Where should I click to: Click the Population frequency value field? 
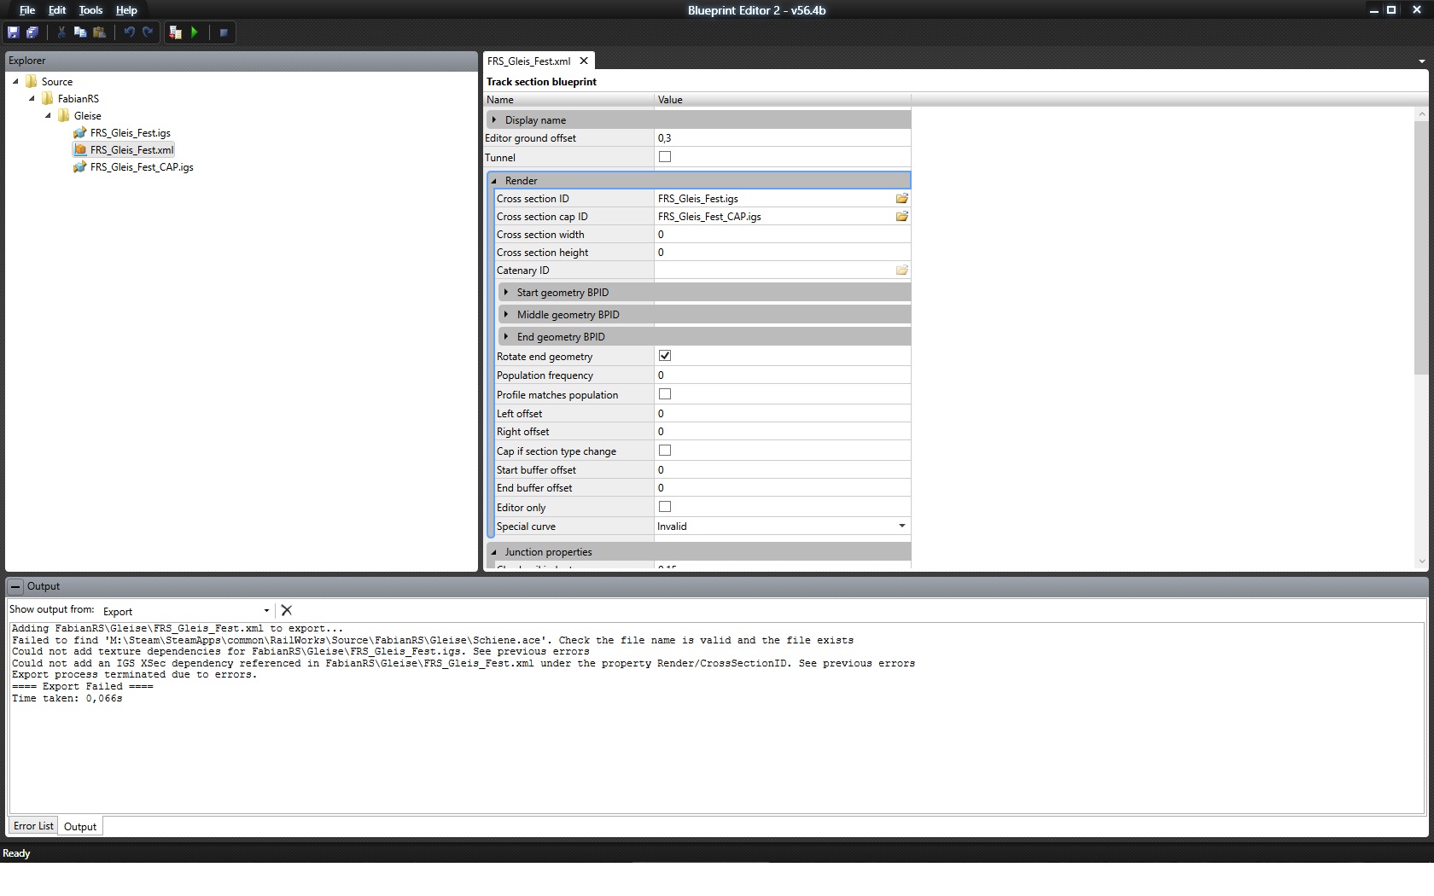(782, 375)
